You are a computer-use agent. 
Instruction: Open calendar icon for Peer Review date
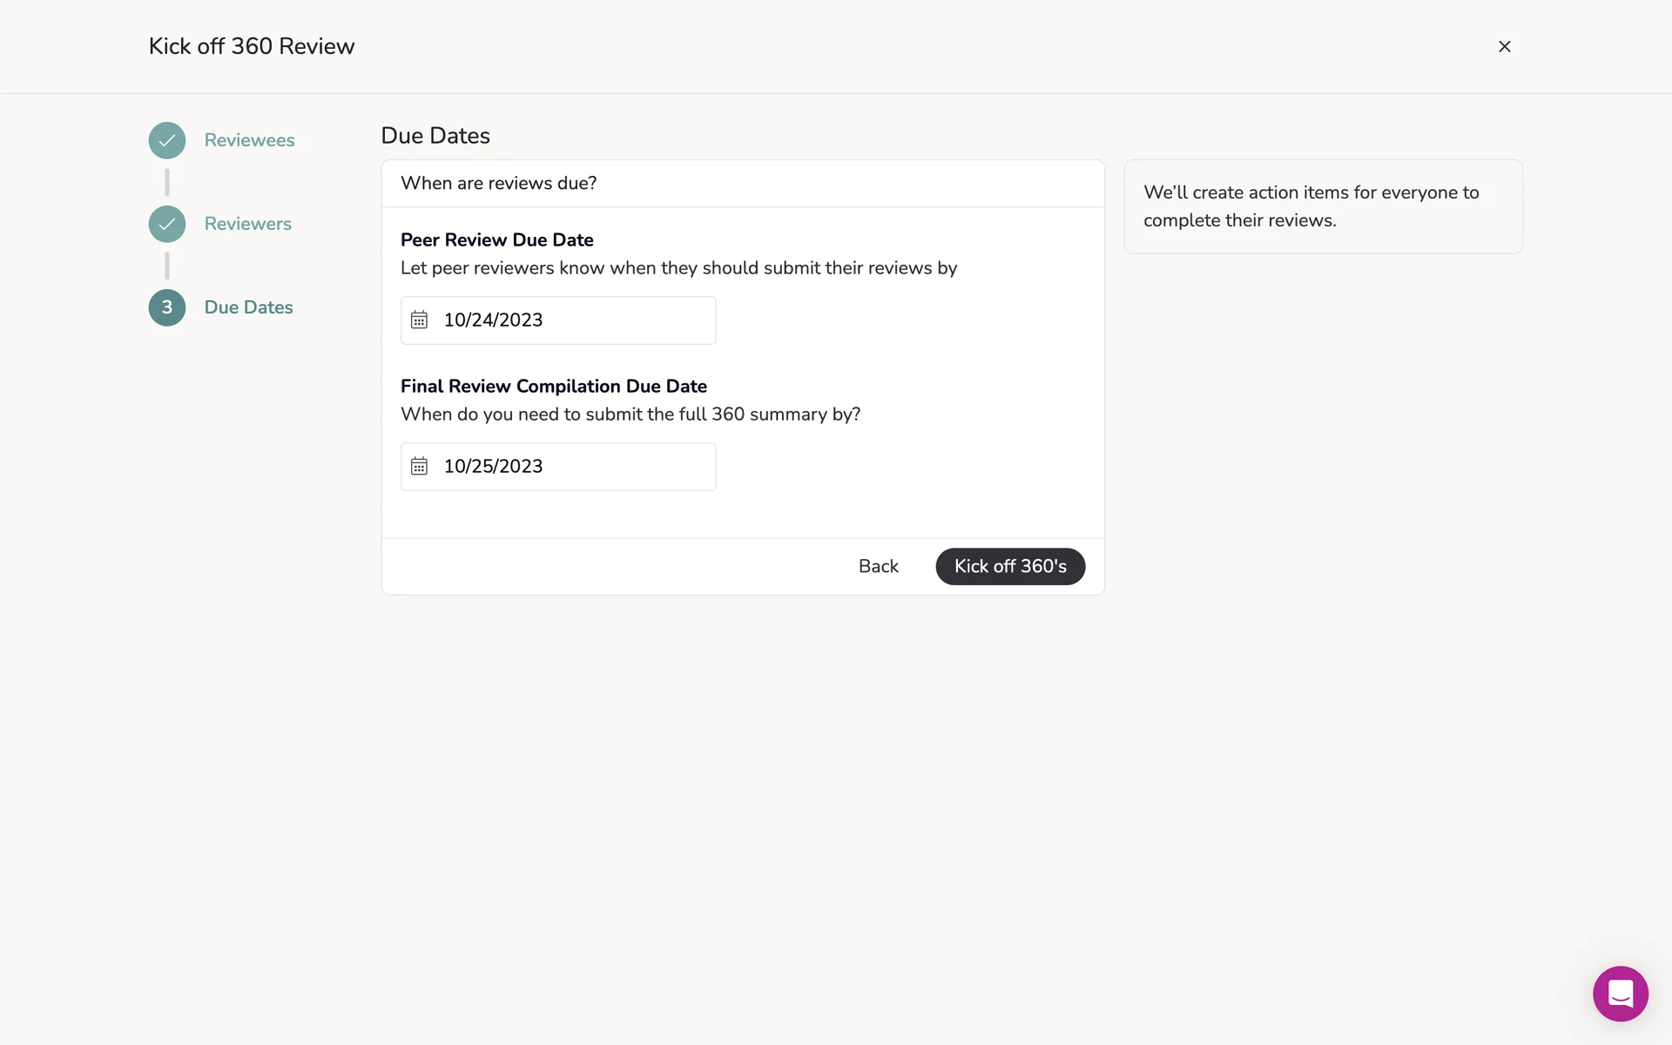pos(419,320)
